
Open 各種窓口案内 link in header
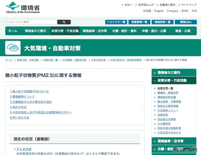(x=167, y=5)
